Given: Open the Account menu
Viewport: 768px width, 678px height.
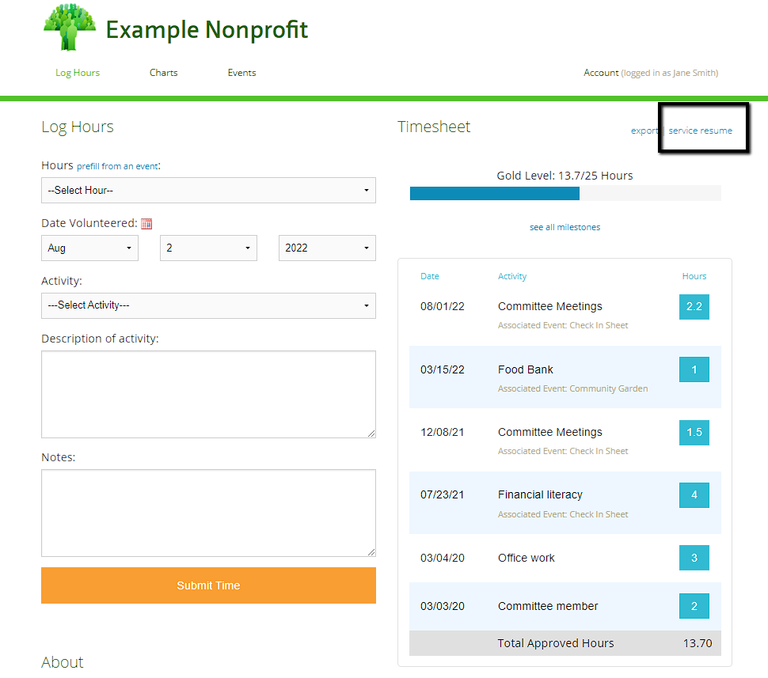Looking at the screenshot, I should pos(601,73).
